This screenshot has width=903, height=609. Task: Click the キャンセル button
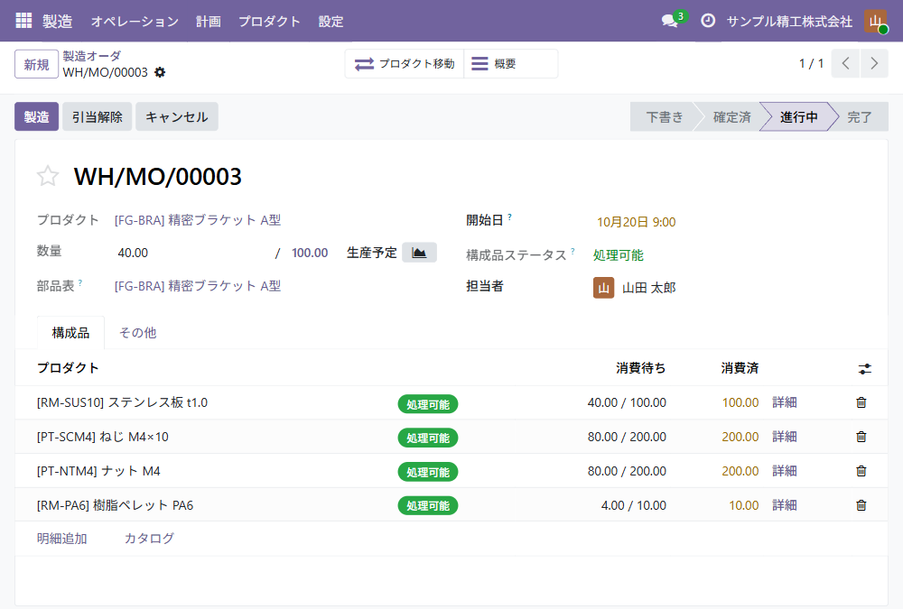pyautogui.click(x=177, y=117)
